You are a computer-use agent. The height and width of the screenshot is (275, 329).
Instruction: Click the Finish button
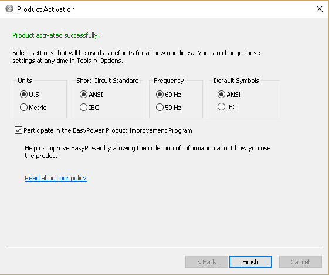tap(250, 262)
